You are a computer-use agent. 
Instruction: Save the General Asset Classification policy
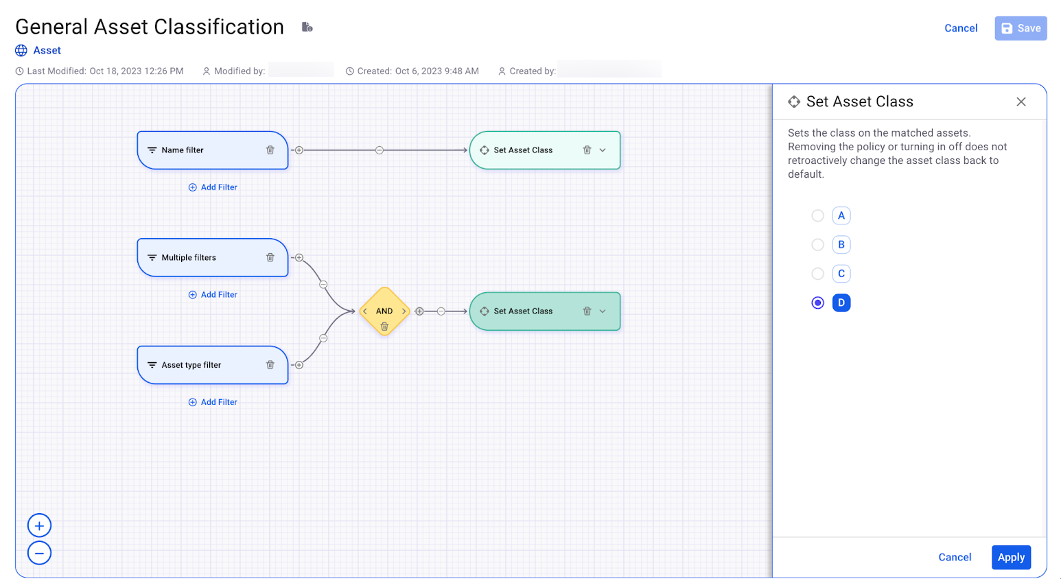[x=1021, y=27]
